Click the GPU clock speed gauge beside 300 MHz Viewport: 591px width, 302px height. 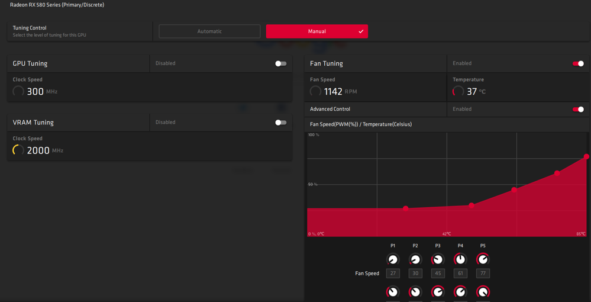point(18,91)
